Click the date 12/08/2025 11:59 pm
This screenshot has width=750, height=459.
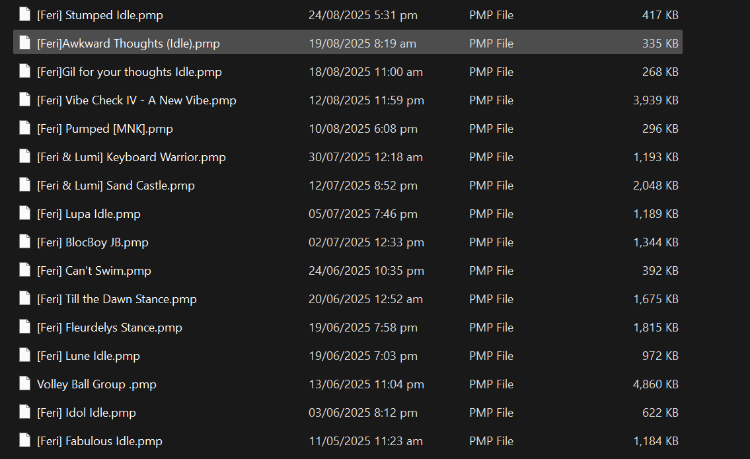[x=366, y=100]
